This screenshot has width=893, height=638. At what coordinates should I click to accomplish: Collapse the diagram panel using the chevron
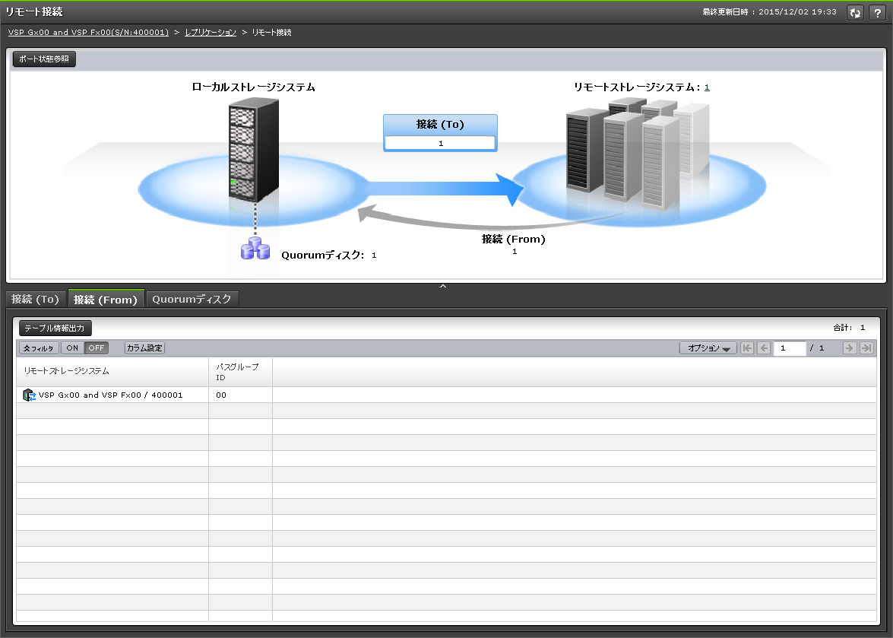coord(443,286)
